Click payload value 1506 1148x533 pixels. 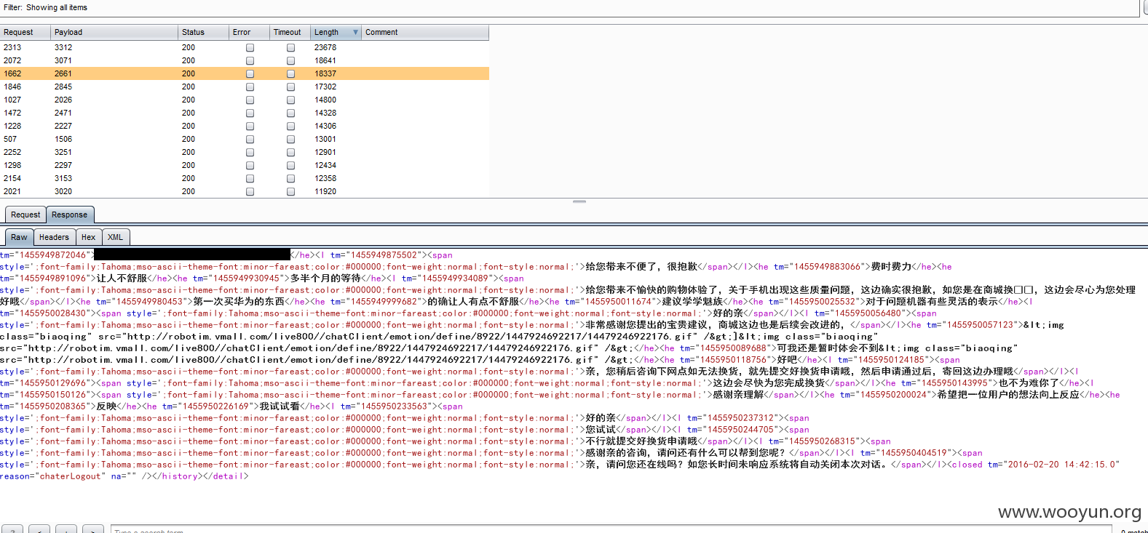(63, 139)
